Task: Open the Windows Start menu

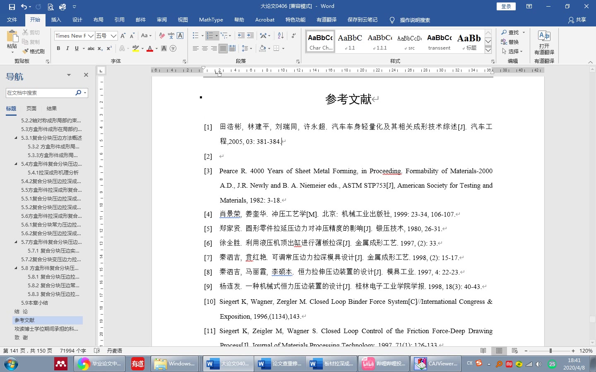Action: pos(11,364)
